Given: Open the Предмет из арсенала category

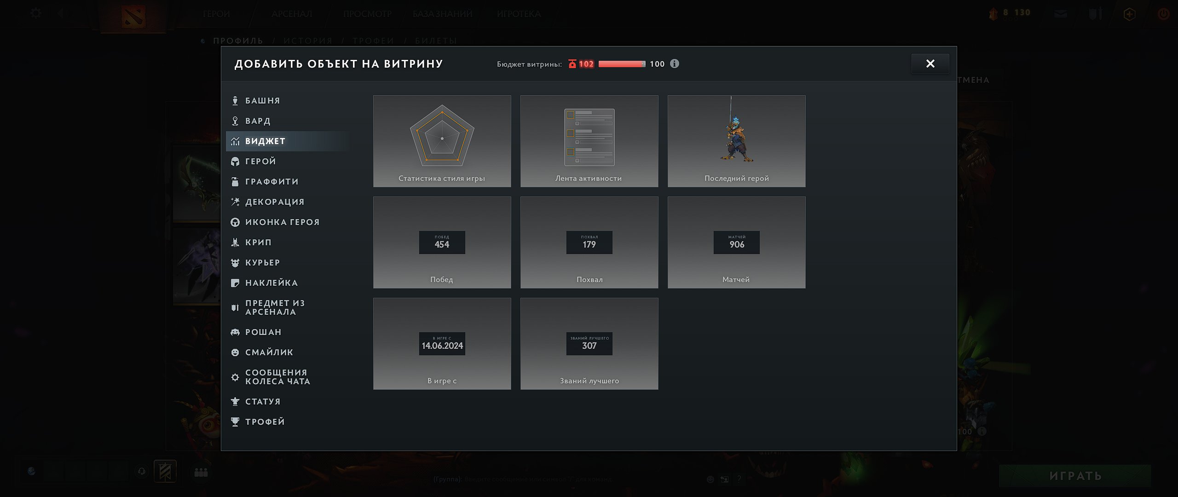Looking at the screenshot, I should pos(288,307).
